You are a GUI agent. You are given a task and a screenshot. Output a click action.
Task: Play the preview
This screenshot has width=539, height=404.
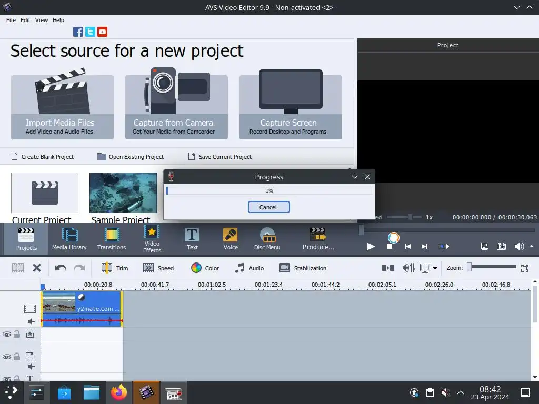371,246
